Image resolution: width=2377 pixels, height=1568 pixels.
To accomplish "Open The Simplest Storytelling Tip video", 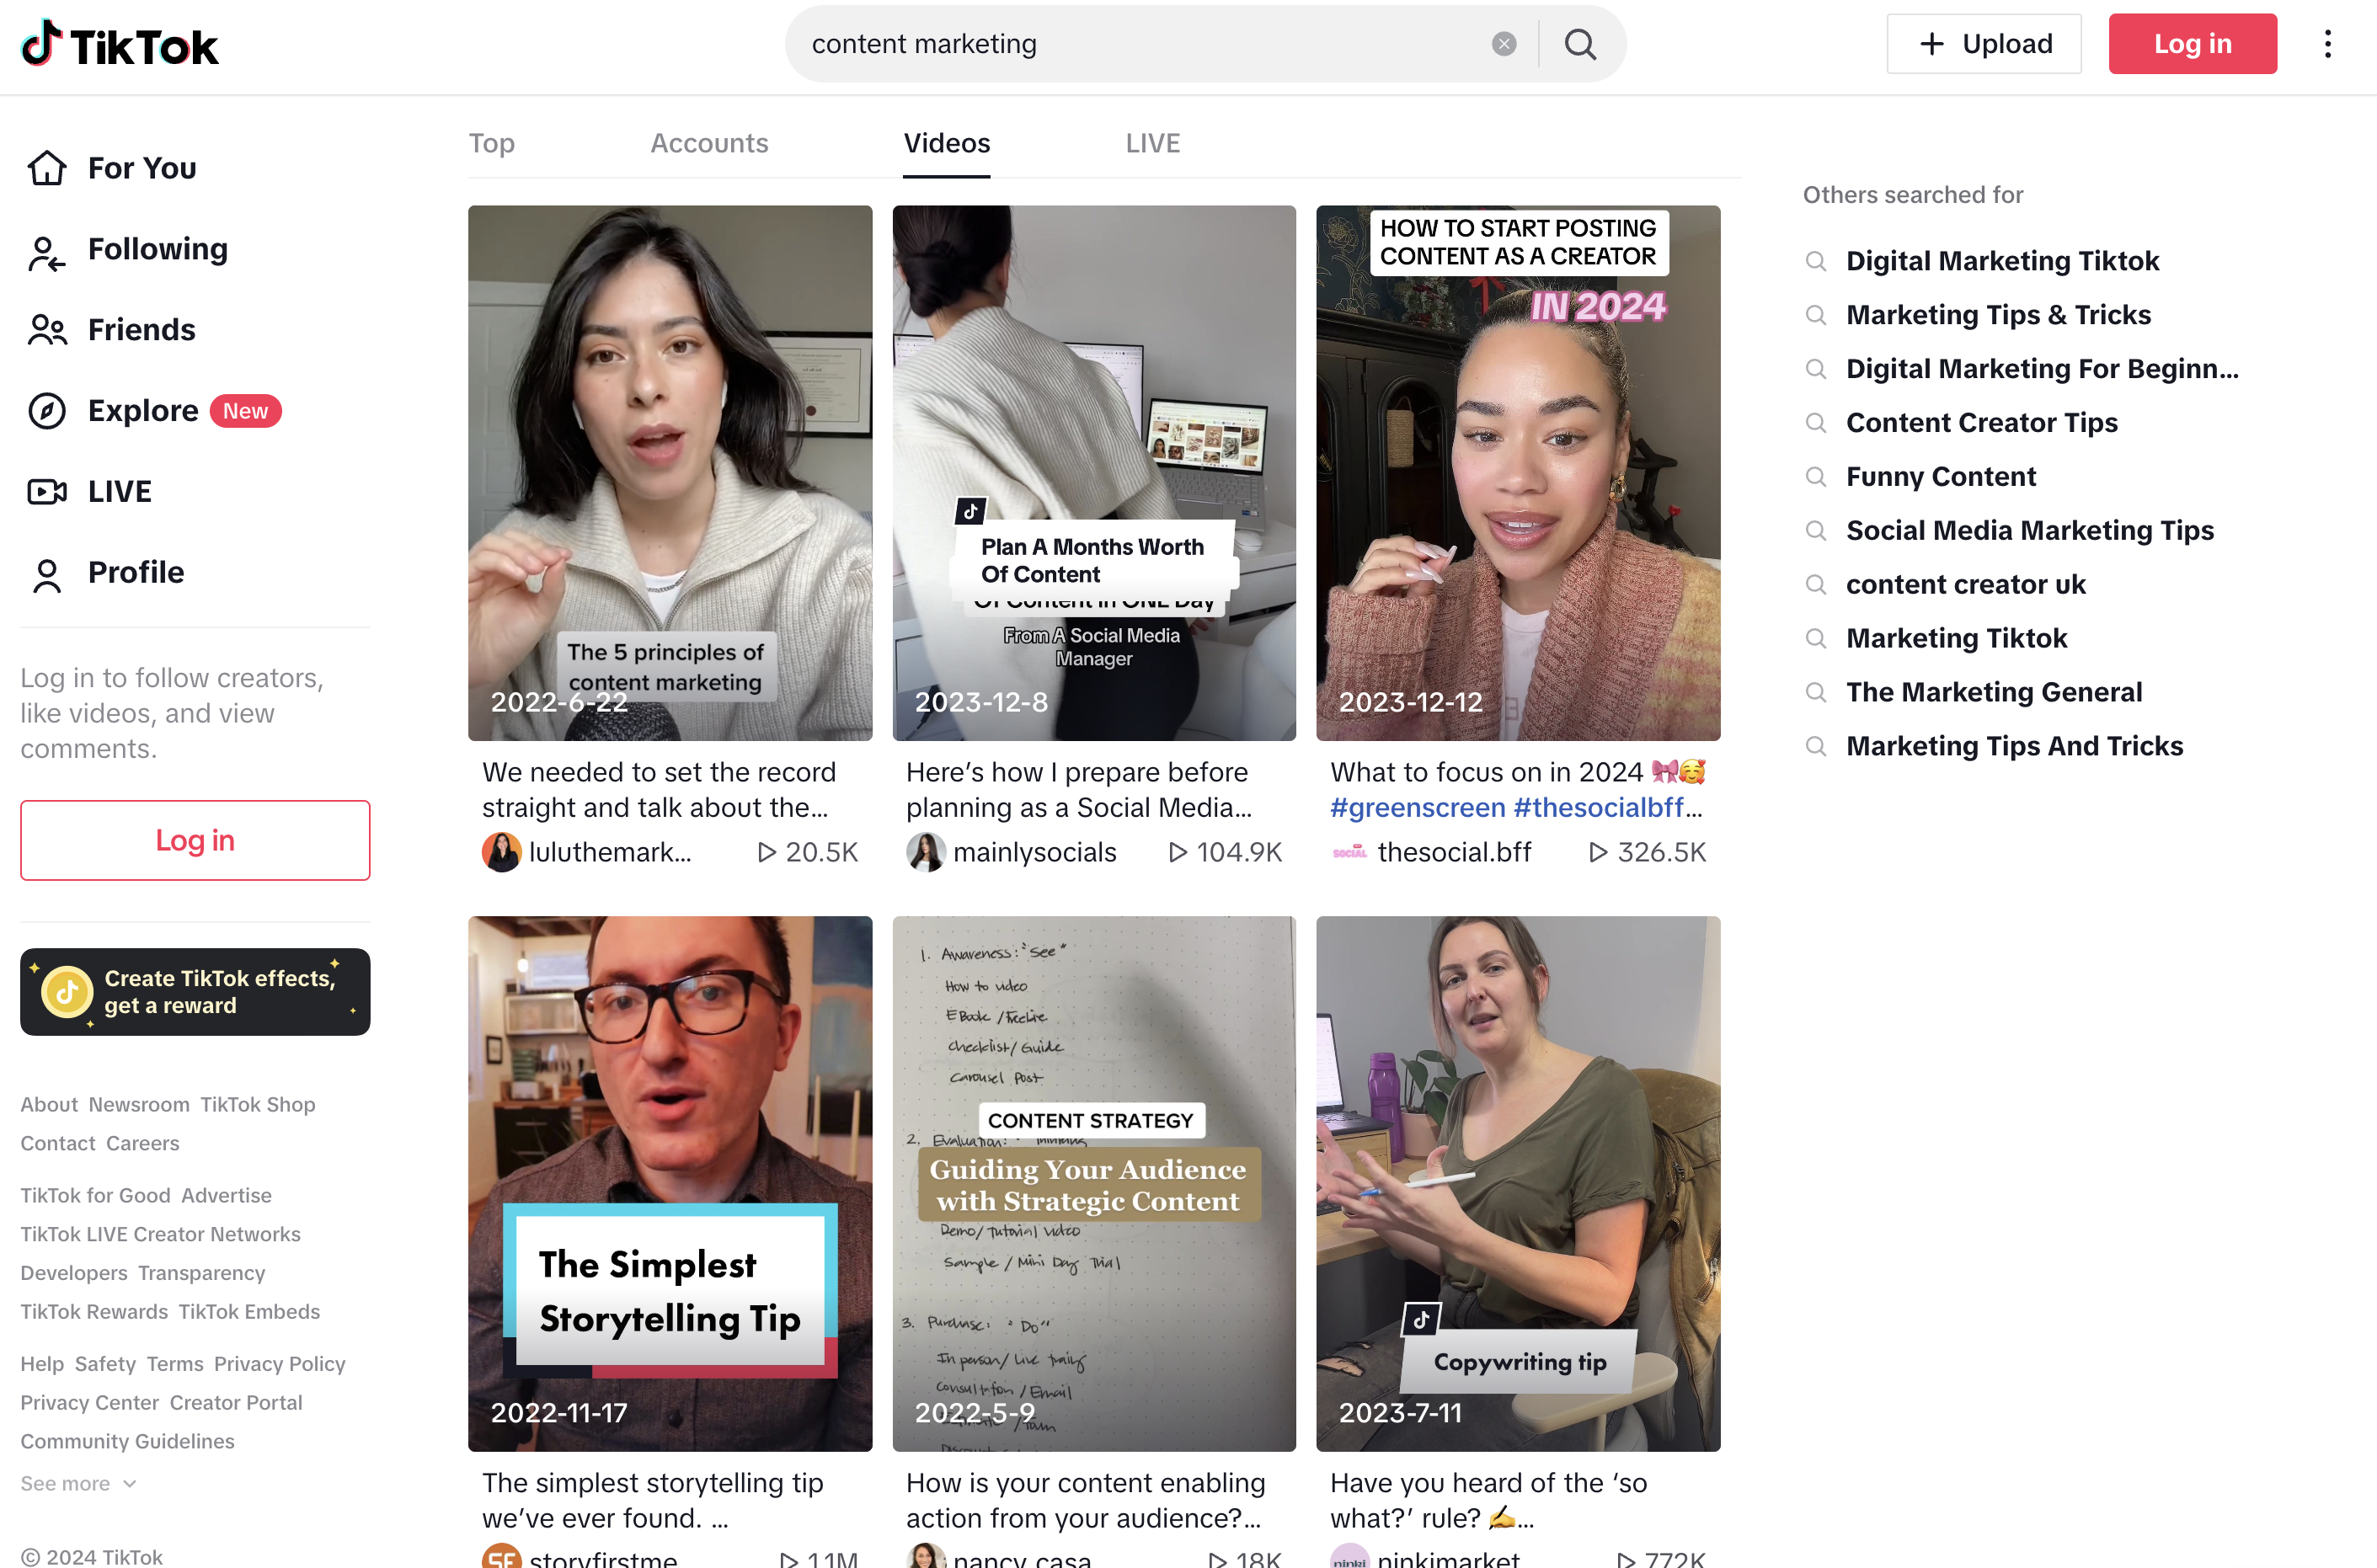I will point(669,1183).
